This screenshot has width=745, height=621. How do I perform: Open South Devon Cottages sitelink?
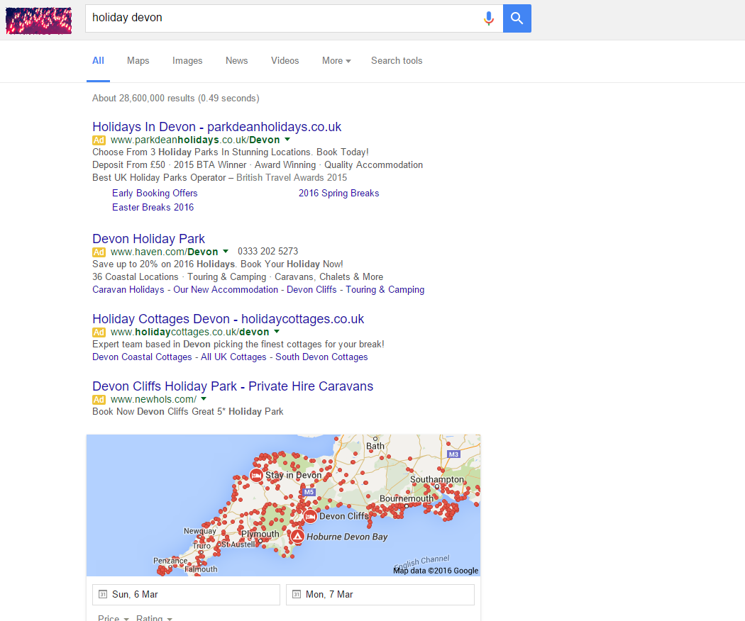321,357
